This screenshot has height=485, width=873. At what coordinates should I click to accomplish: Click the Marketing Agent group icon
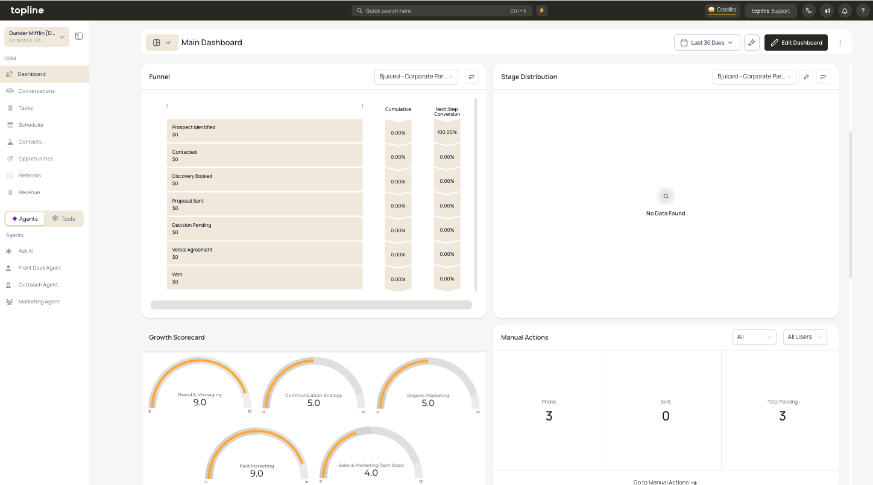9,302
